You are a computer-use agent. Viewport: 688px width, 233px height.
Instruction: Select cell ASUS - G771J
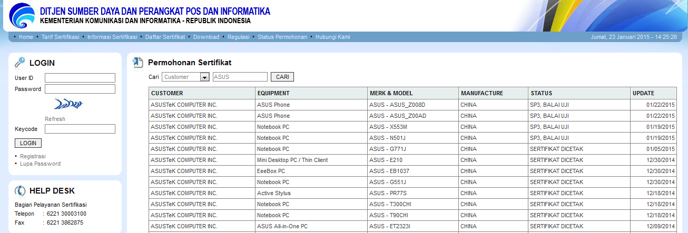413,149
